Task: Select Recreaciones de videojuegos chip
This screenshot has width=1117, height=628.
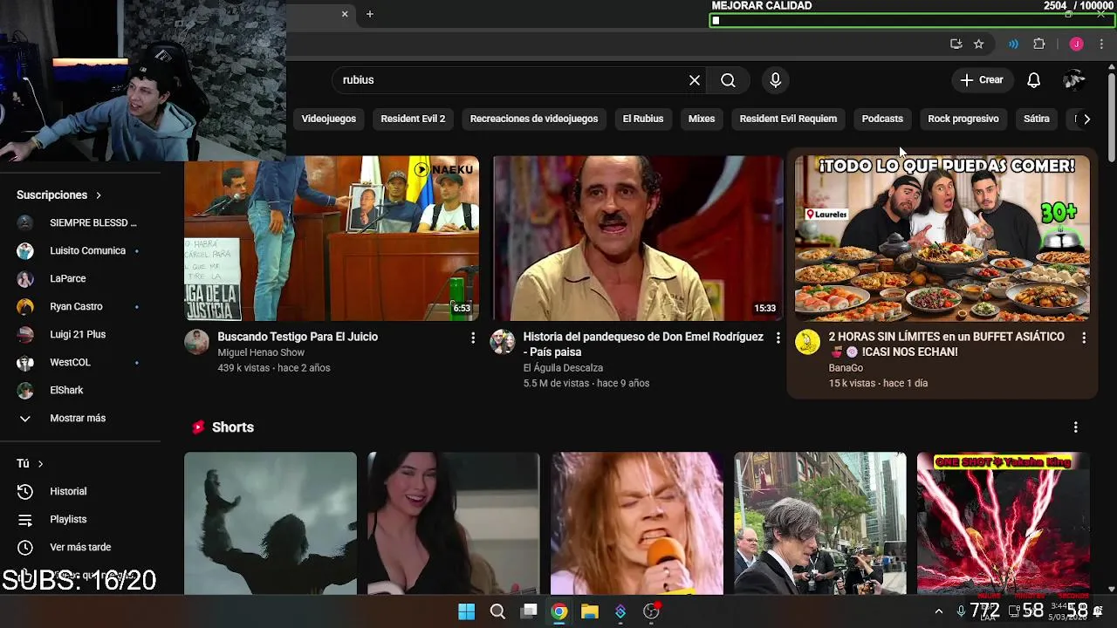Action: pyautogui.click(x=534, y=119)
